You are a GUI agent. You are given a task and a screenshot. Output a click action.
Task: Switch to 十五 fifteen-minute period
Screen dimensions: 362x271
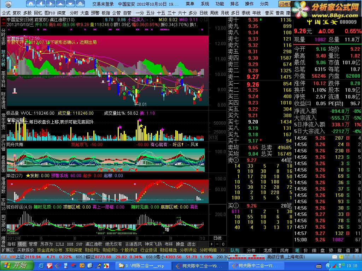(161, 13)
